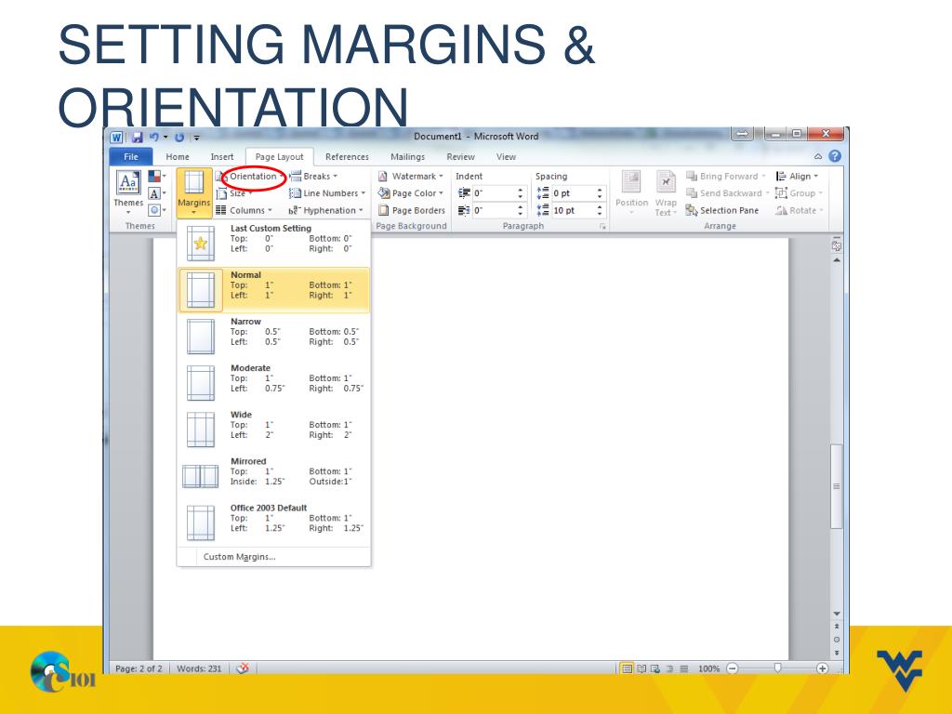Screen dimensions: 952x714
Task: Open the Orientation dropdown
Action: point(251,176)
